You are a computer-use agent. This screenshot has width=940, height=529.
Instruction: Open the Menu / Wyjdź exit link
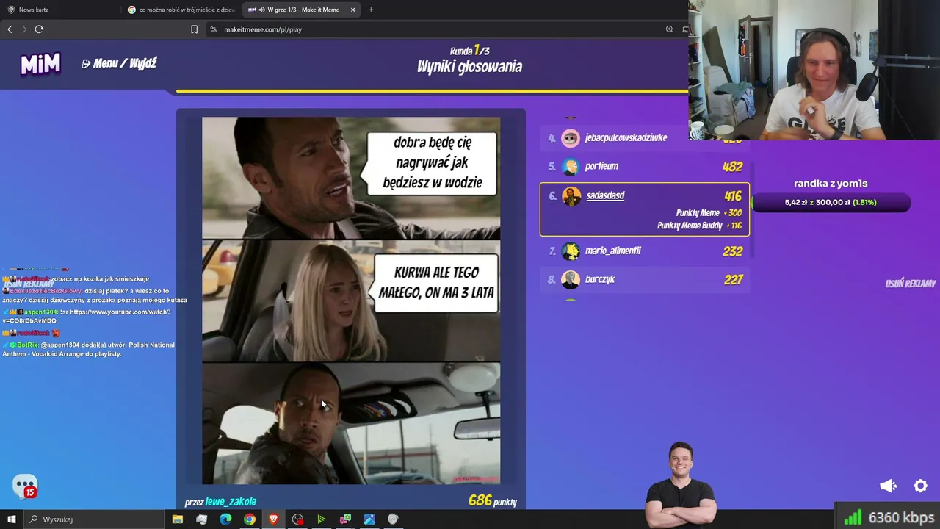coord(119,63)
